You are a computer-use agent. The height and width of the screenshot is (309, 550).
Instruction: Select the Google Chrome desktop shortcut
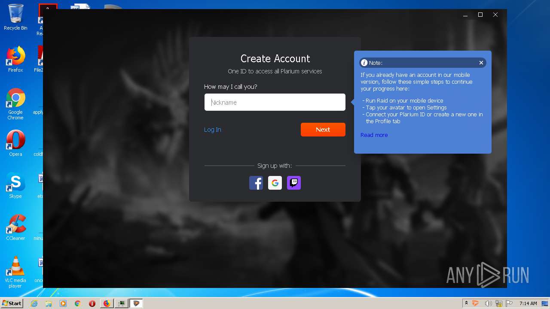click(15, 104)
